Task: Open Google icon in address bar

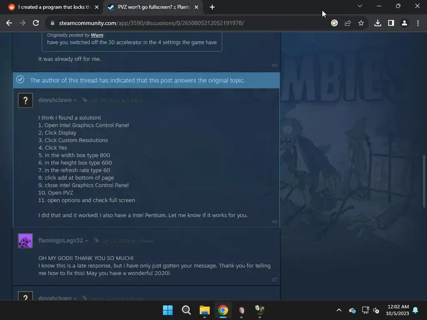Action: [334, 23]
